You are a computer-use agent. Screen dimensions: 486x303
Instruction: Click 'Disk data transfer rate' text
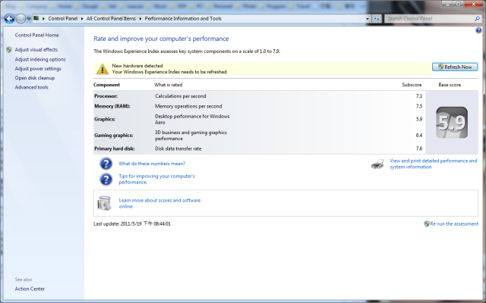[178, 148]
